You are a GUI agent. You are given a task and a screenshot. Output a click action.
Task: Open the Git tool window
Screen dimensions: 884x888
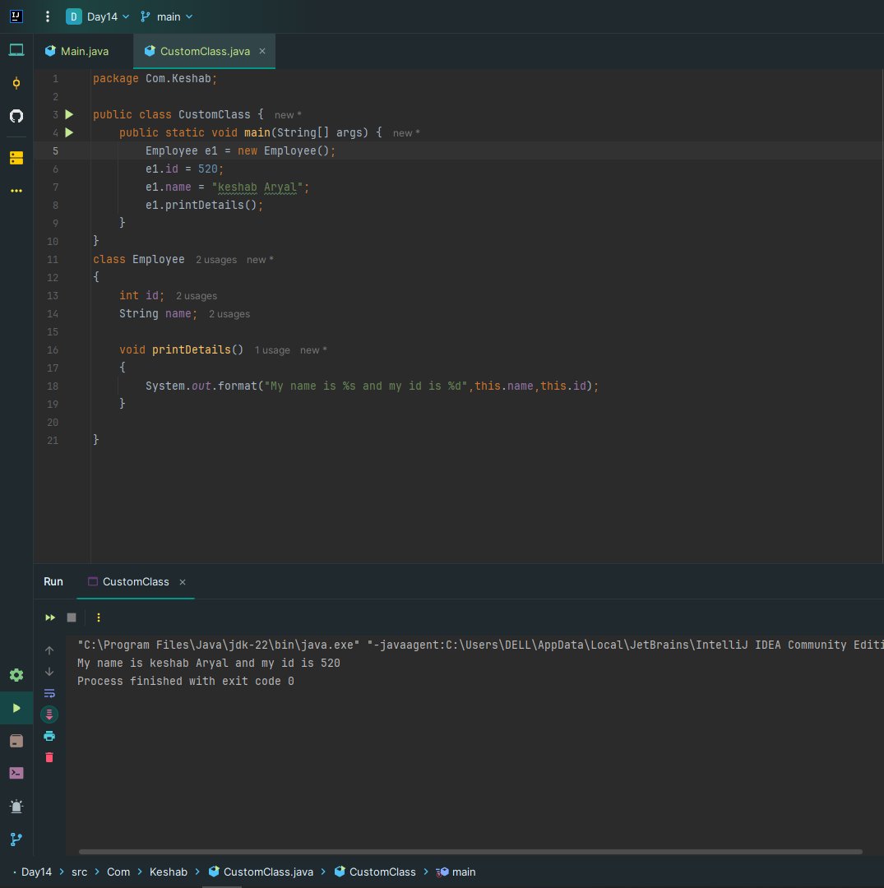tap(16, 839)
